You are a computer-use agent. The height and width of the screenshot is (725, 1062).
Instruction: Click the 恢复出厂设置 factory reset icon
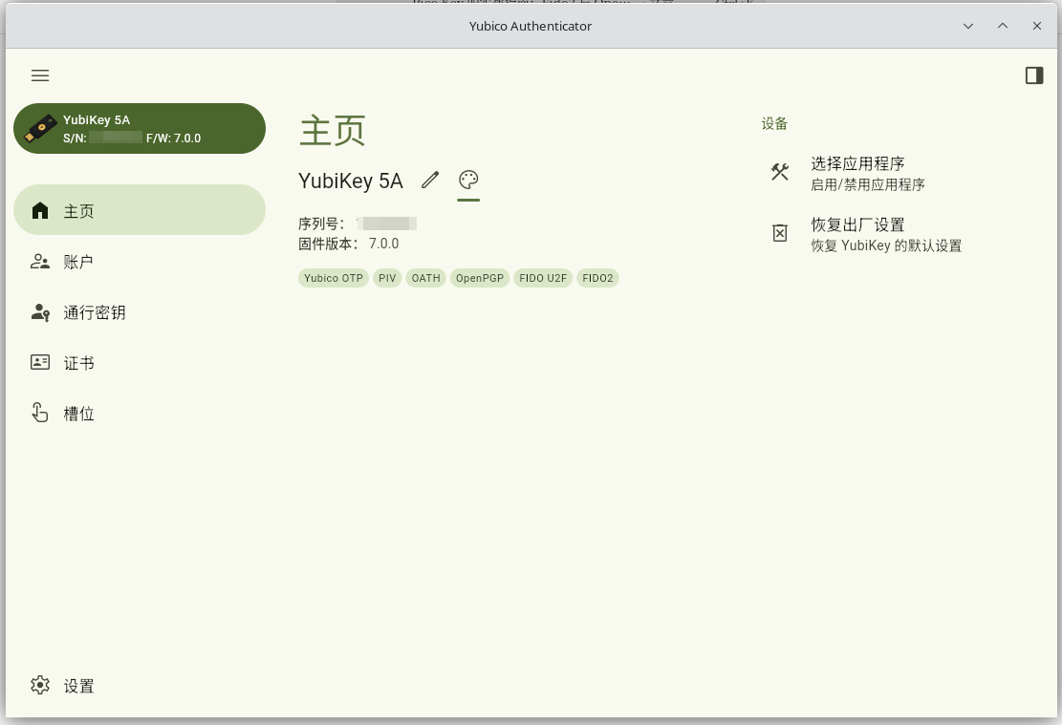click(x=780, y=233)
